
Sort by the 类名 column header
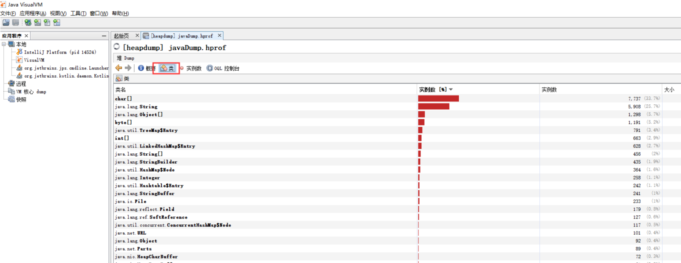[265, 89]
